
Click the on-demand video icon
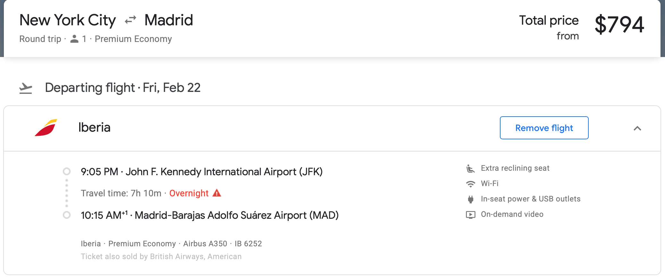pos(470,214)
